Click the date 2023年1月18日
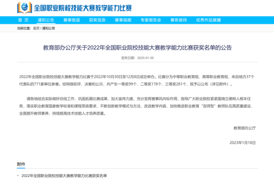The image size is (274, 182). click(x=243, y=143)
